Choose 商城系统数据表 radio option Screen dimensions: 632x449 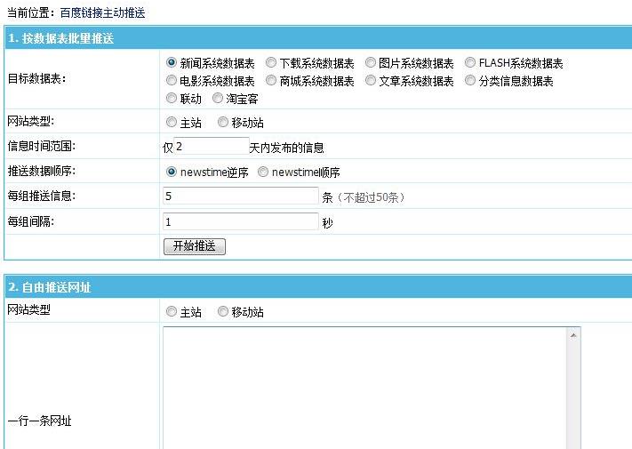(271, 81)
